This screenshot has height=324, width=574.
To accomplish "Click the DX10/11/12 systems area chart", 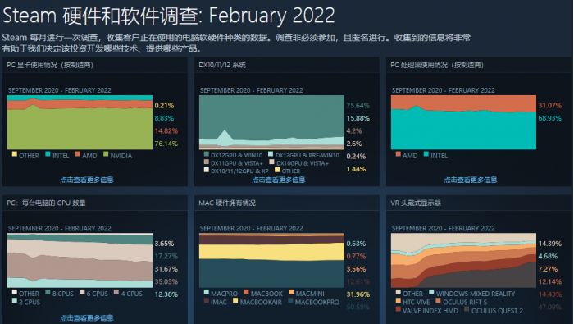I will tap(271, 122).
